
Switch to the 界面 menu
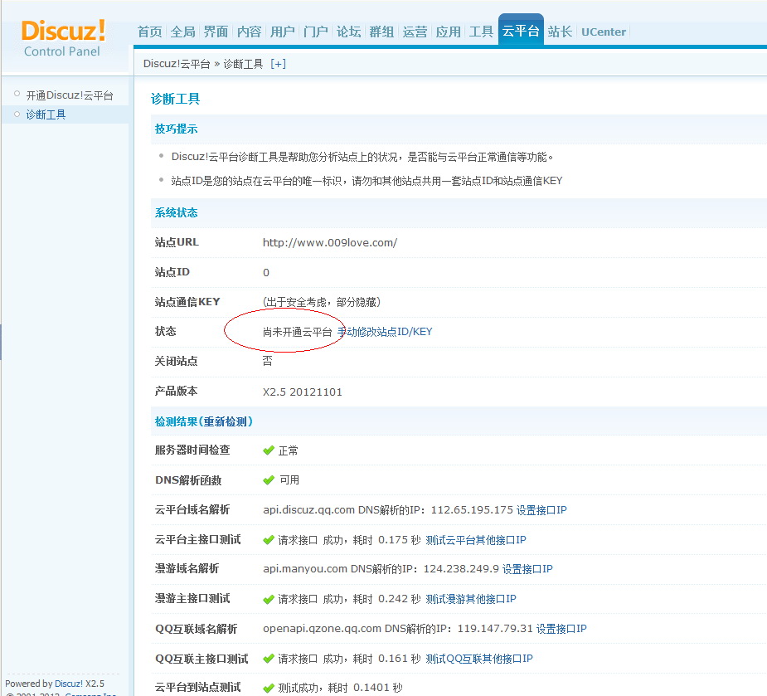216,32
